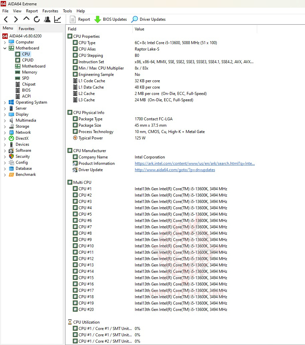Image resolution: width=305 pixels, height=345 pixels.
Task: Click the Product Information row icon
Action: [75, 163]
